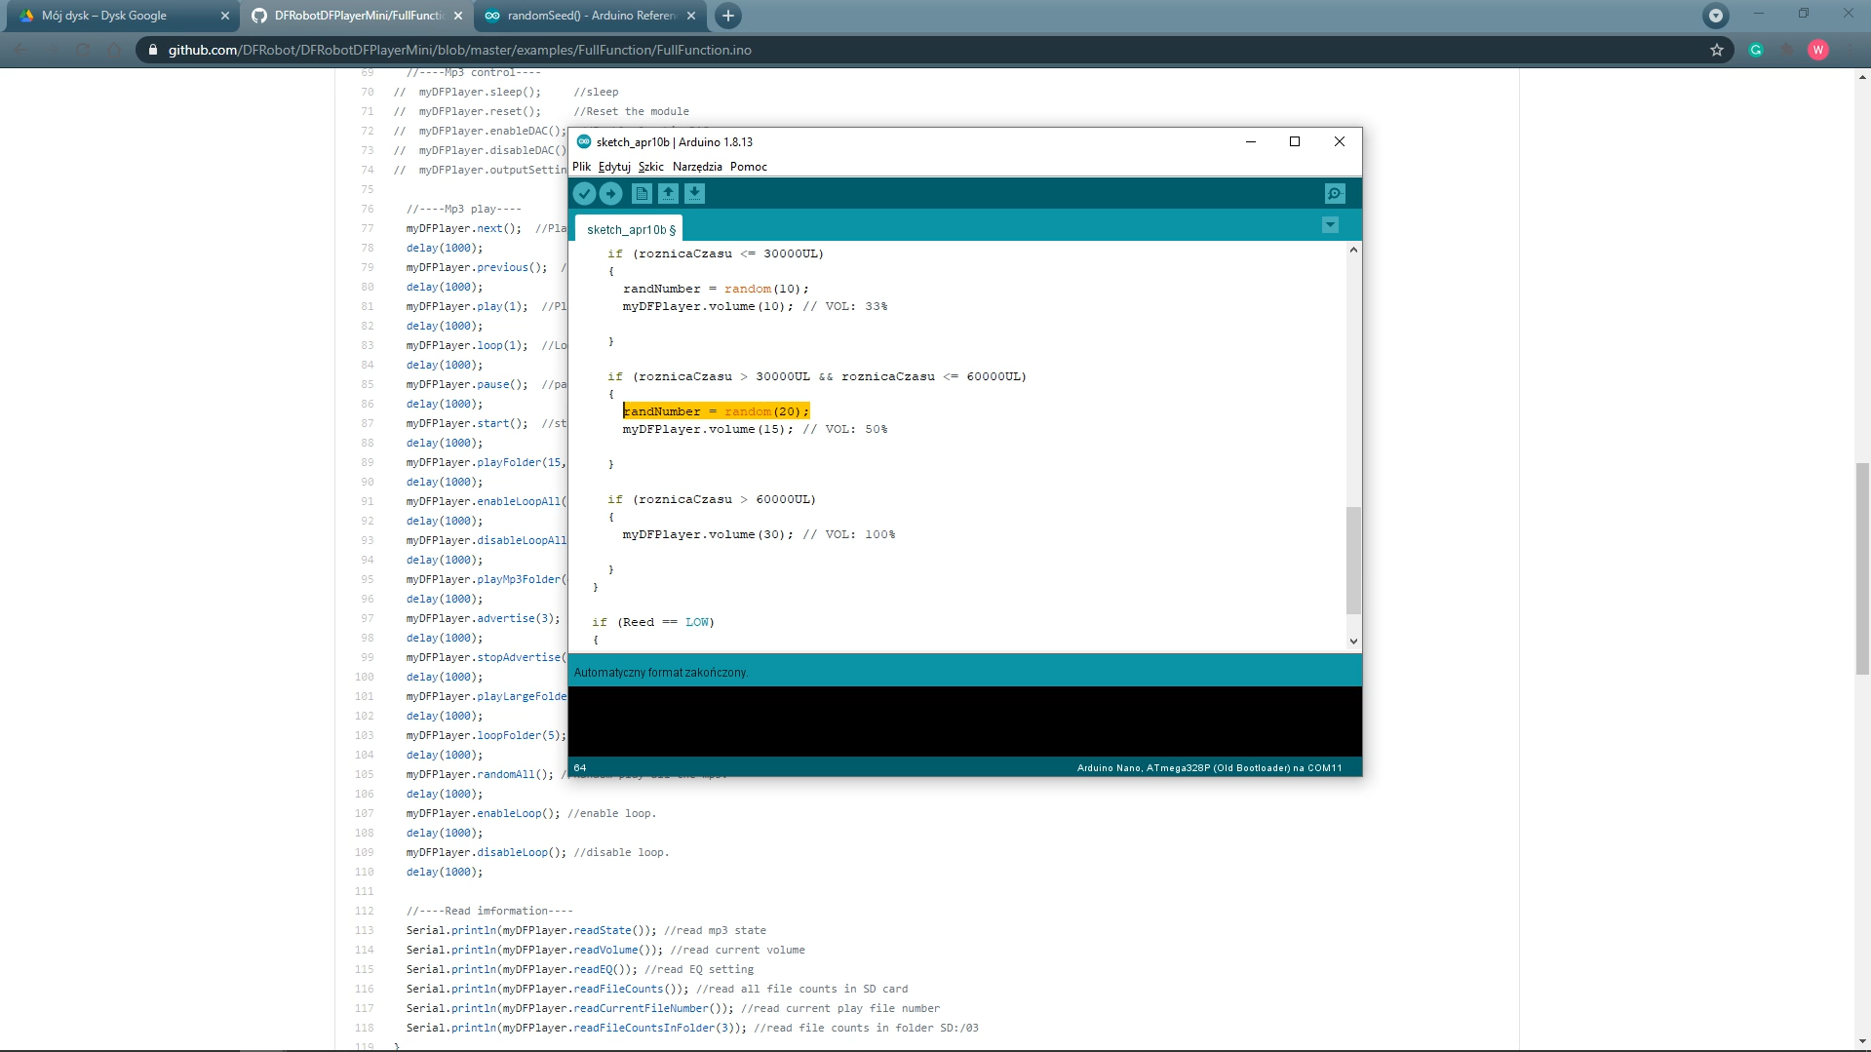Upload the sketch with the arrow button
The image size is (1871, 1052).
click(x=611, y=193)
